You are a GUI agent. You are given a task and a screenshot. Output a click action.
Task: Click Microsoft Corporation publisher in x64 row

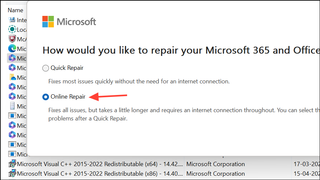click(x=215, y=164)
